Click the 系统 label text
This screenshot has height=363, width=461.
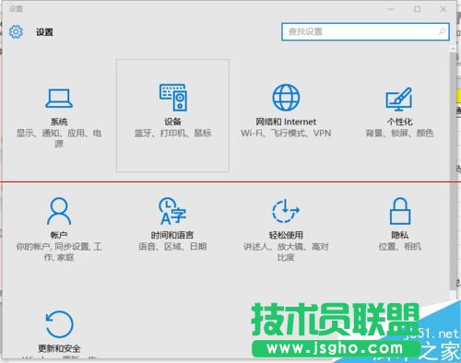tap(59, 122)
